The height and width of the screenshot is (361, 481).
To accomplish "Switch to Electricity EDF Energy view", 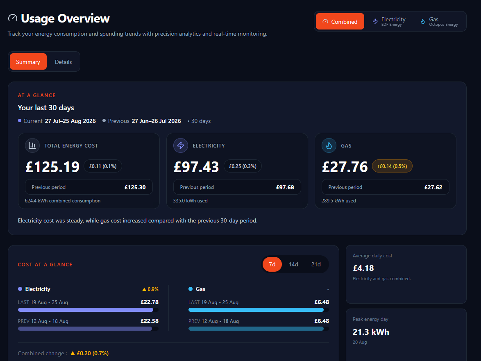I will [389, 21].
